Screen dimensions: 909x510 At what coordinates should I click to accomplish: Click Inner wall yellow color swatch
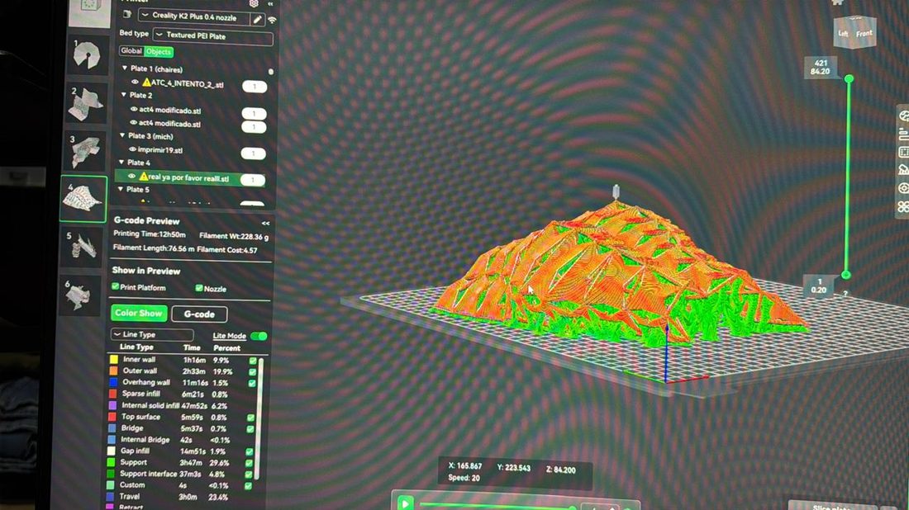pos(114,360)
